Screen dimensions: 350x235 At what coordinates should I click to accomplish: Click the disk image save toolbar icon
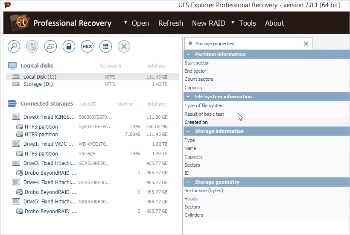click(x=50, y=47)
